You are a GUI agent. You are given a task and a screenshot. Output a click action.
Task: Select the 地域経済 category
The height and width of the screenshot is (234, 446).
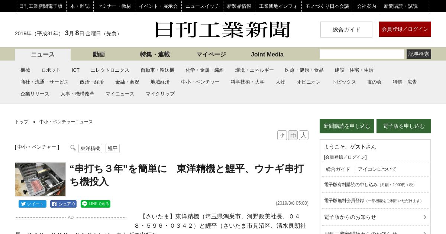(160, 82)
